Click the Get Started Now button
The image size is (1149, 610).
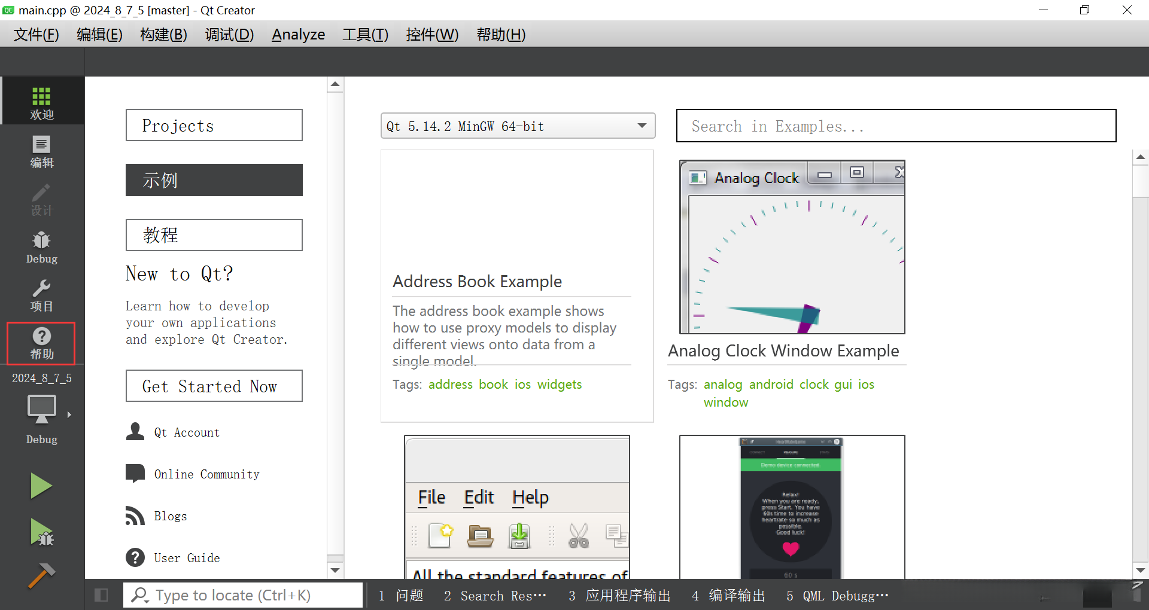tap(214, 386)
